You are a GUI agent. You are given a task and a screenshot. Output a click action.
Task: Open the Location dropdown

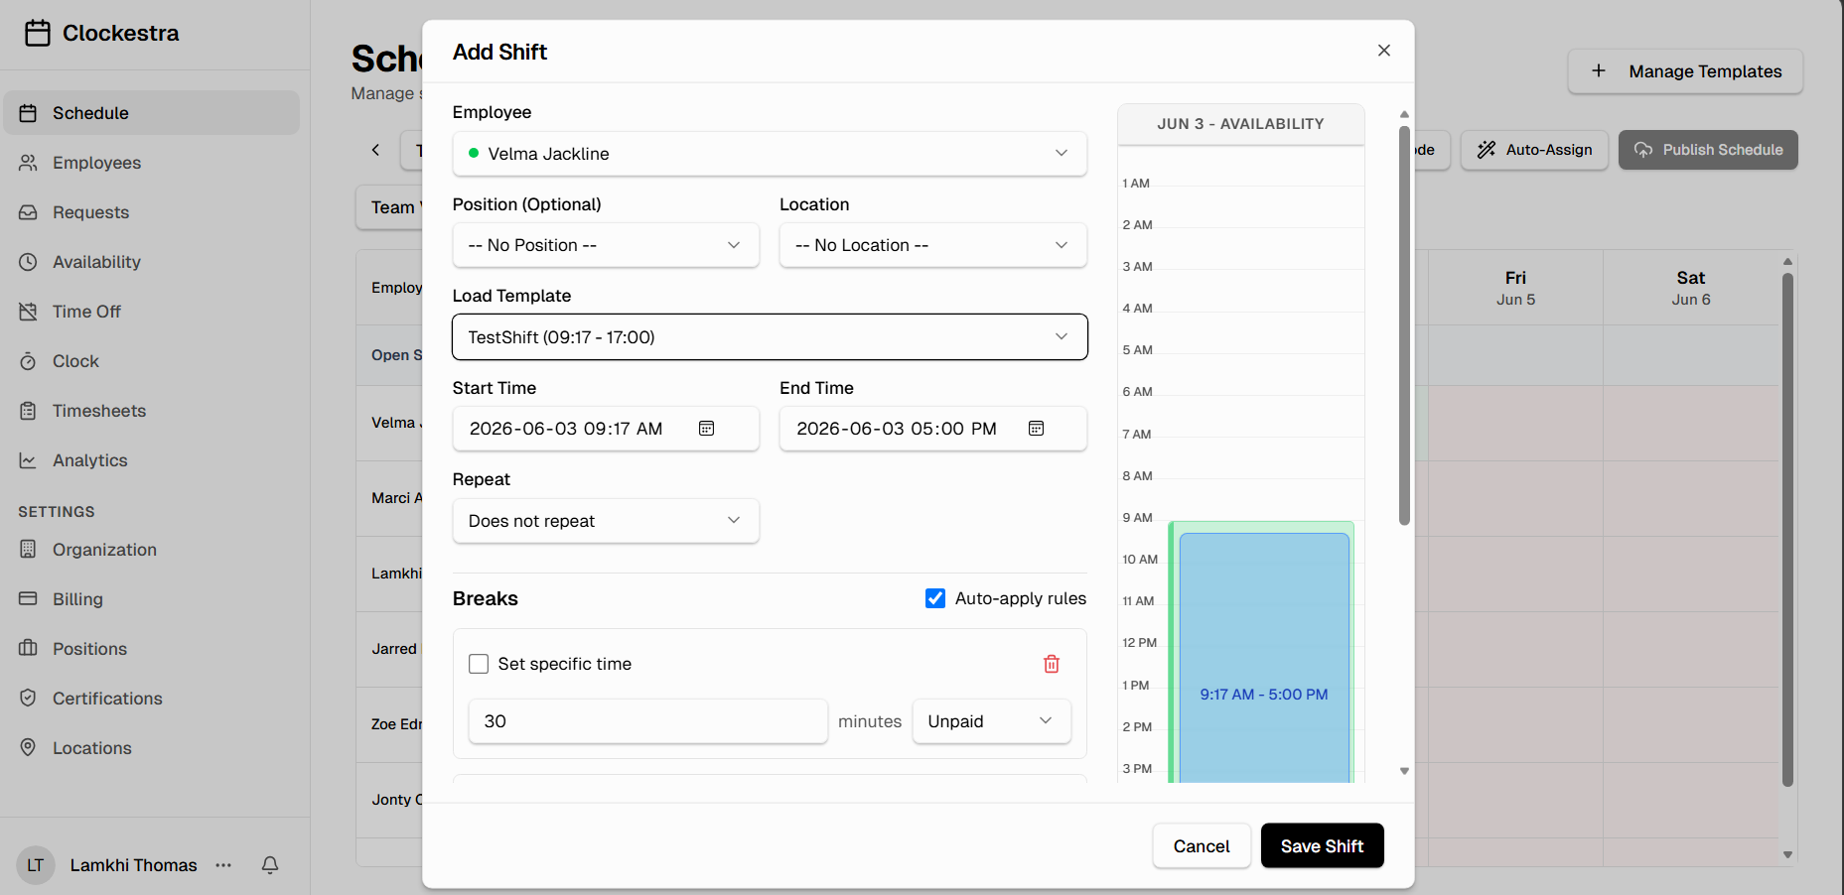[933, 245]
